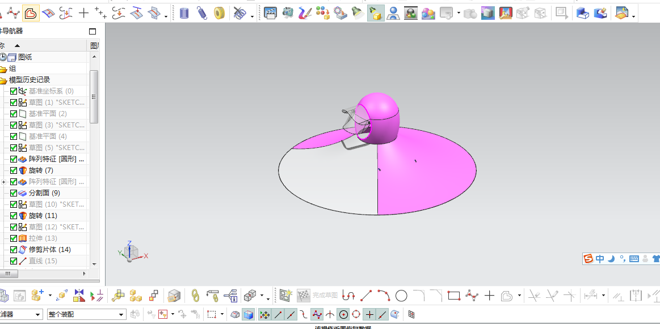Open the clapperboard movie capture icon
Image resolution: width=660 pixels, height=329 pixels.
(x=270, y=14)
